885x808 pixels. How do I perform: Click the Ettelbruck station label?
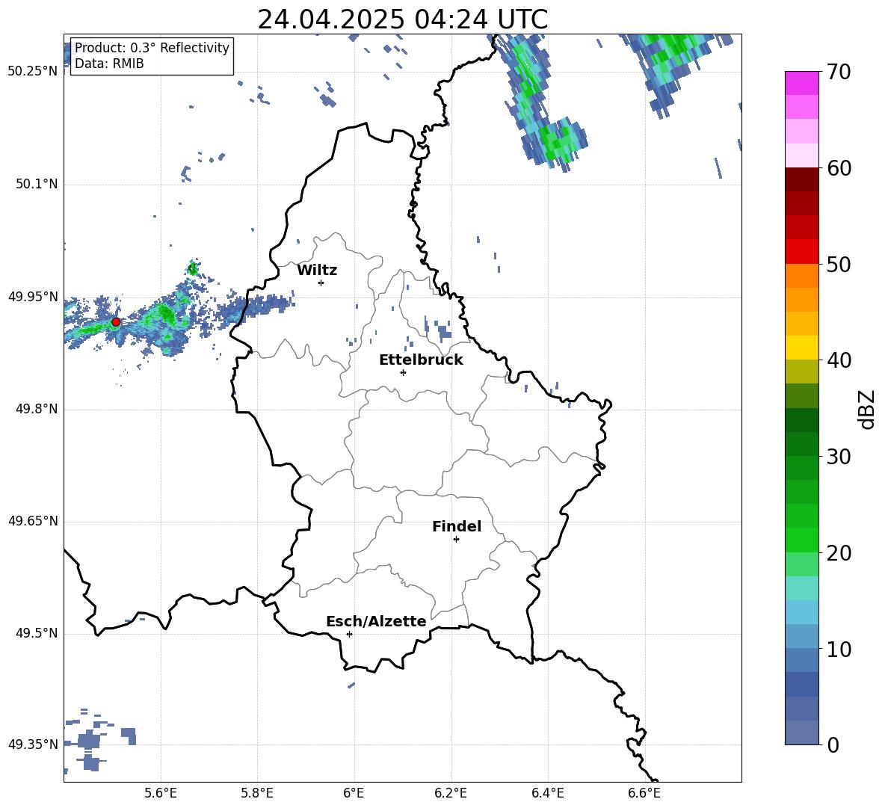(421, 360)
